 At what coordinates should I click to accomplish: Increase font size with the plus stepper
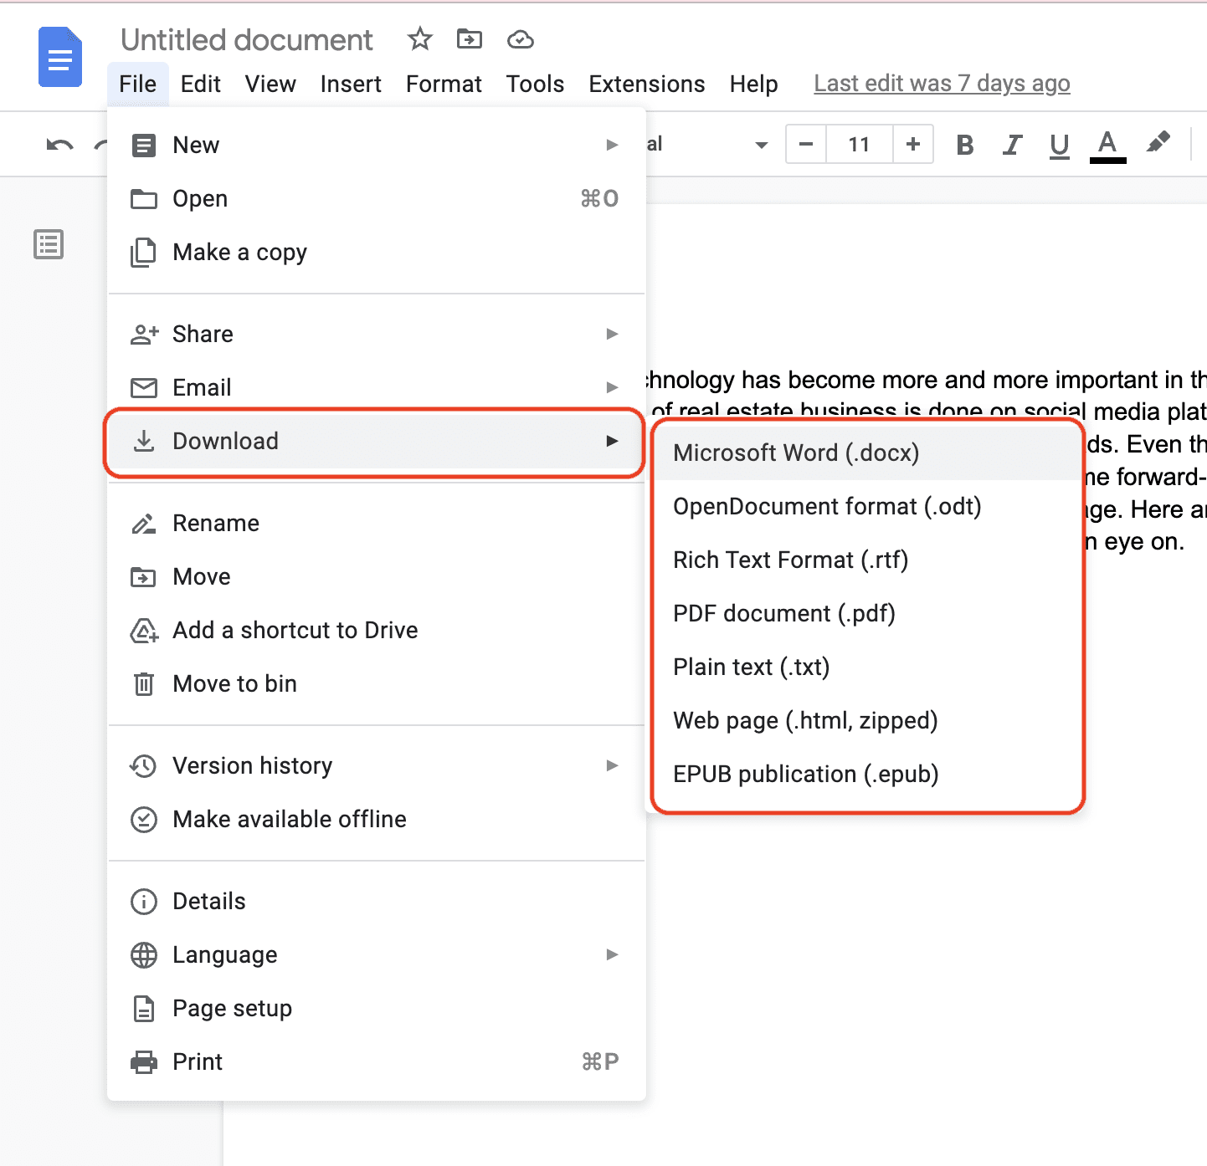912,144
